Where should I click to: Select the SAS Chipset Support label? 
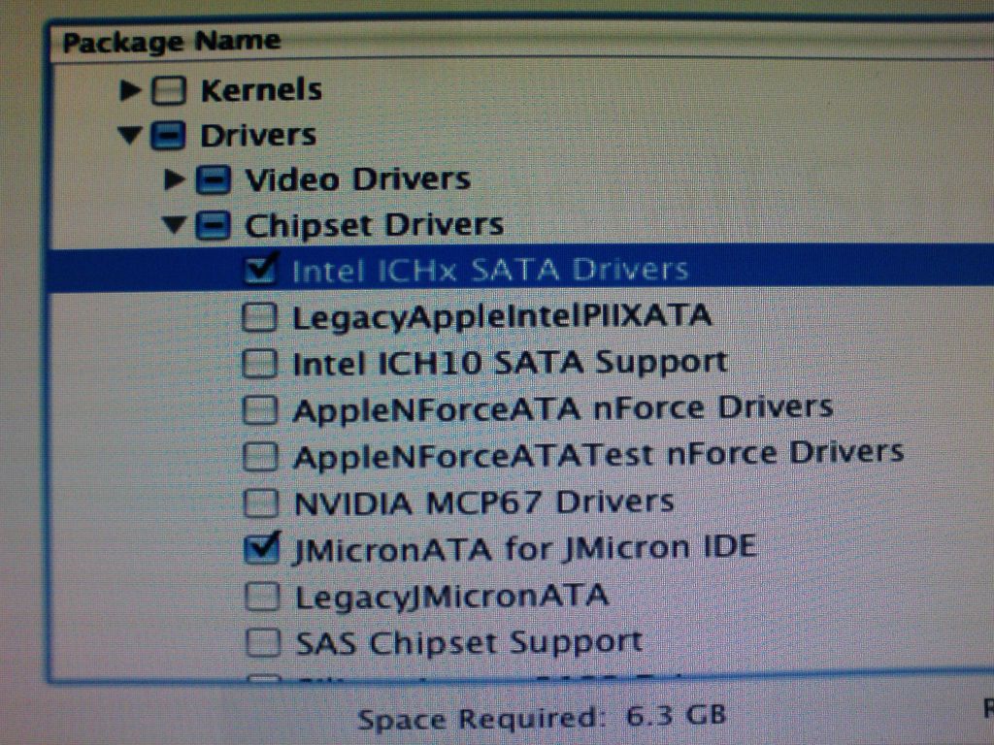[470, 643]
